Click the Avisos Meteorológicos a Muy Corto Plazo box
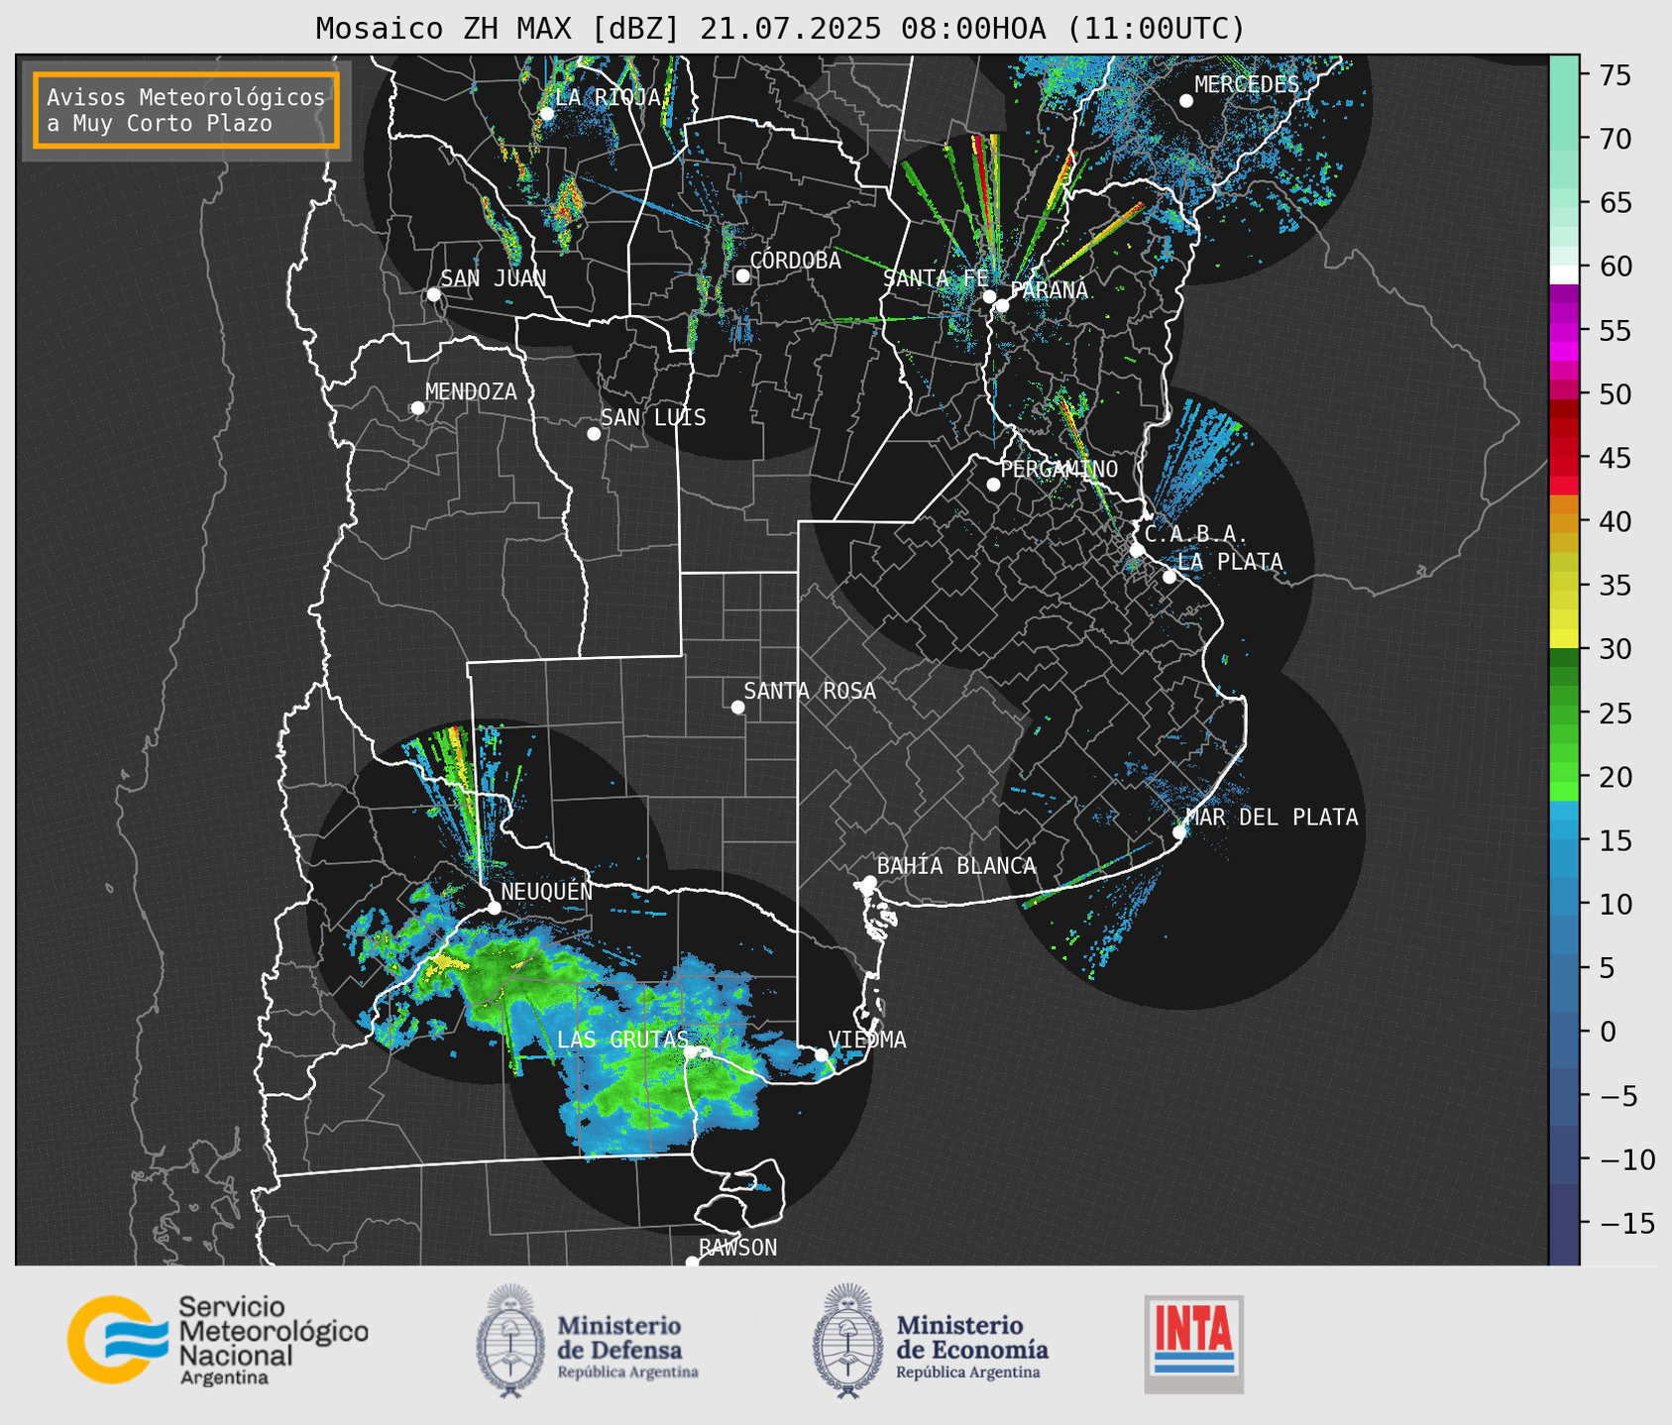This screenshot has width=1672, height=1425. click(x=186, y=110)
